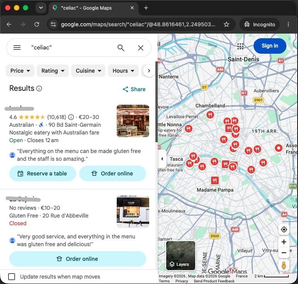Expand the Rating filter dropdown
298x284 pixels.
pyautogui.click(x=53, y=71)
